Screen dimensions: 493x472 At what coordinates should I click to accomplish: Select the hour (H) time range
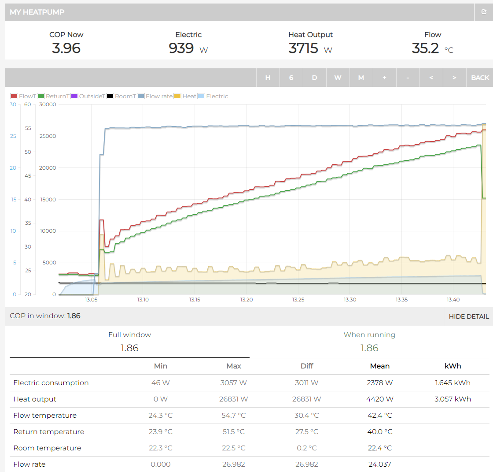point(268,78)
